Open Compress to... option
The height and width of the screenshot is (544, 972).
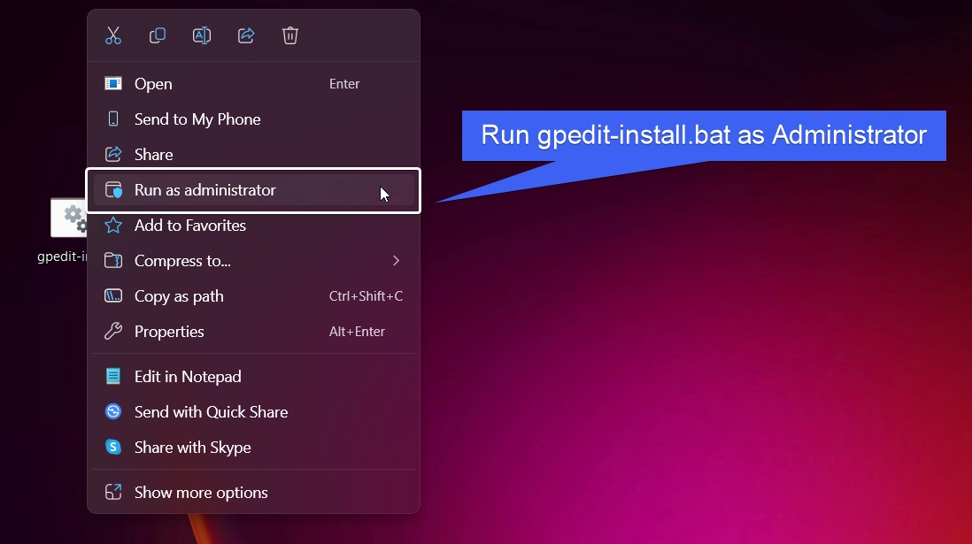coord(253,261)
